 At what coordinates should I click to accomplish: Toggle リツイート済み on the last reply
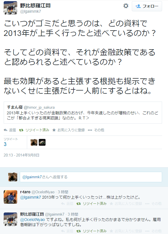point(92,231)
